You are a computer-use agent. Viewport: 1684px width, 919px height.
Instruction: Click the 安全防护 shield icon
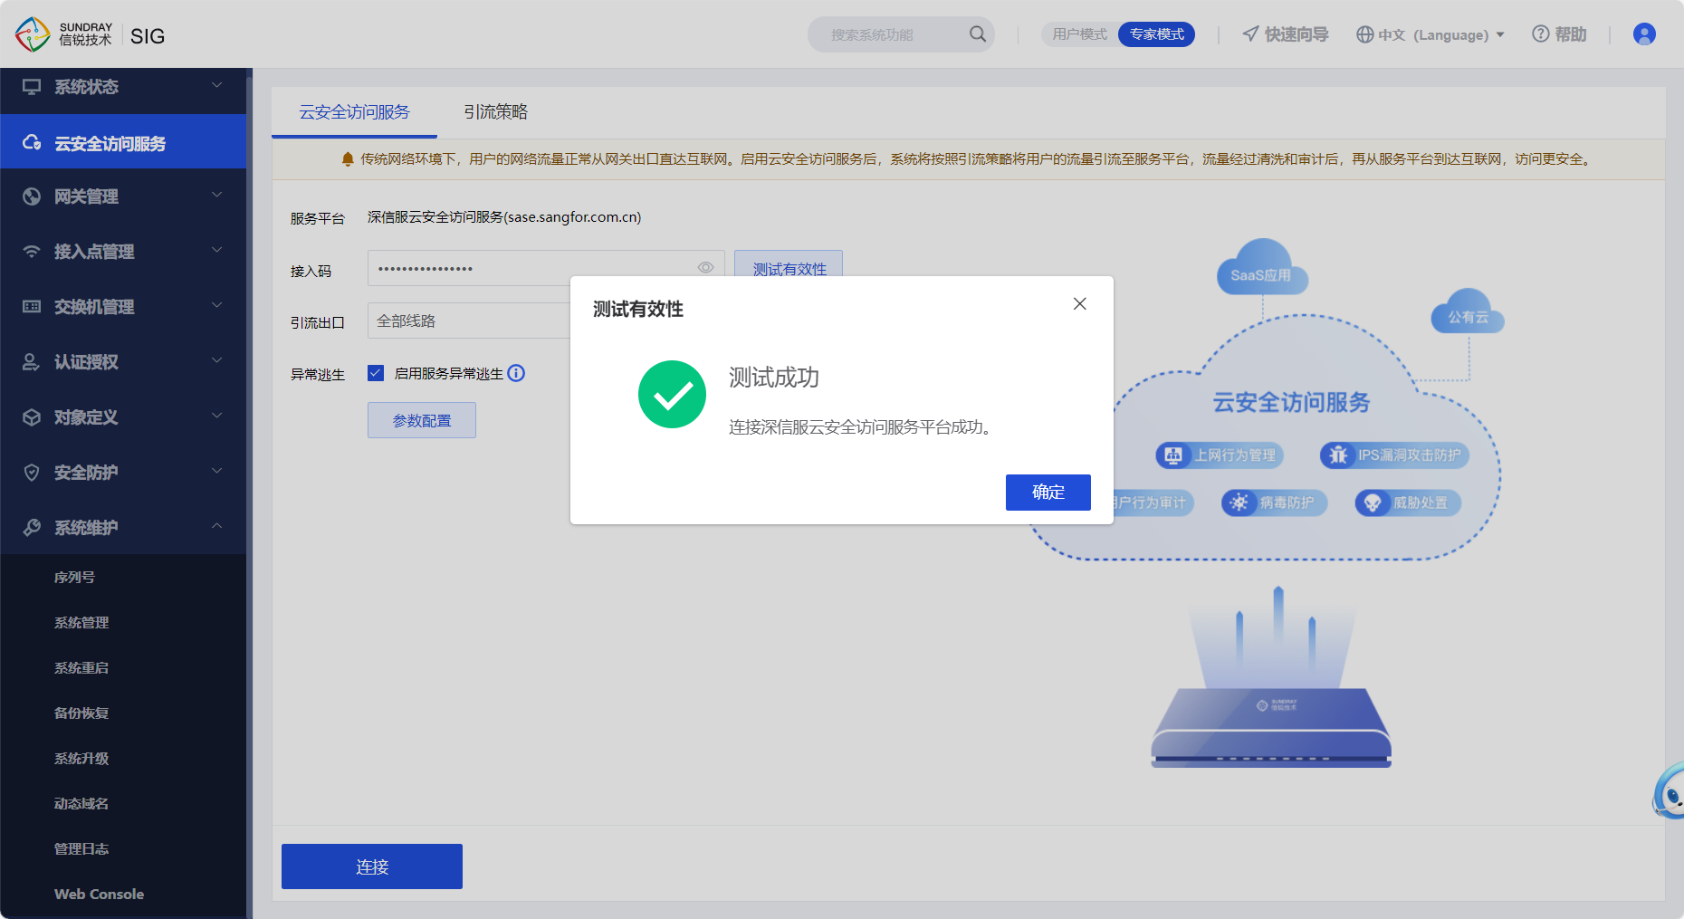(32, 473)
